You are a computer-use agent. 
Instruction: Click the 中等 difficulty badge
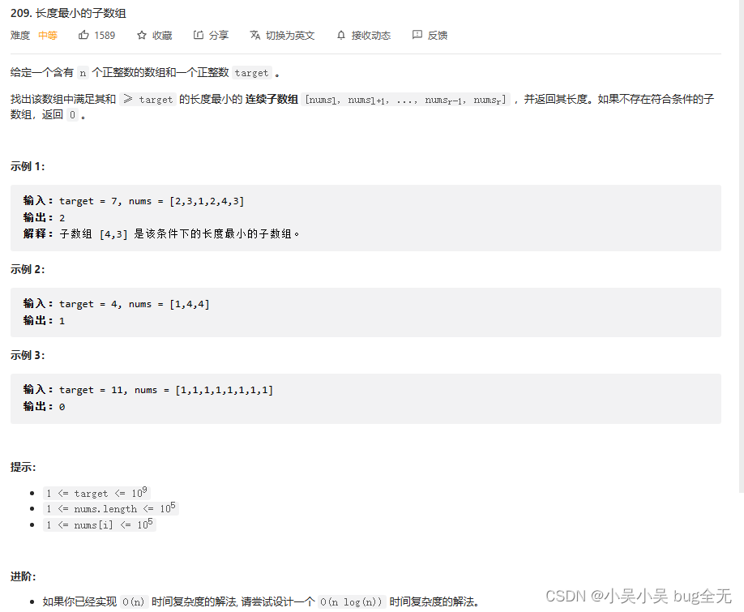coord(48,35)
